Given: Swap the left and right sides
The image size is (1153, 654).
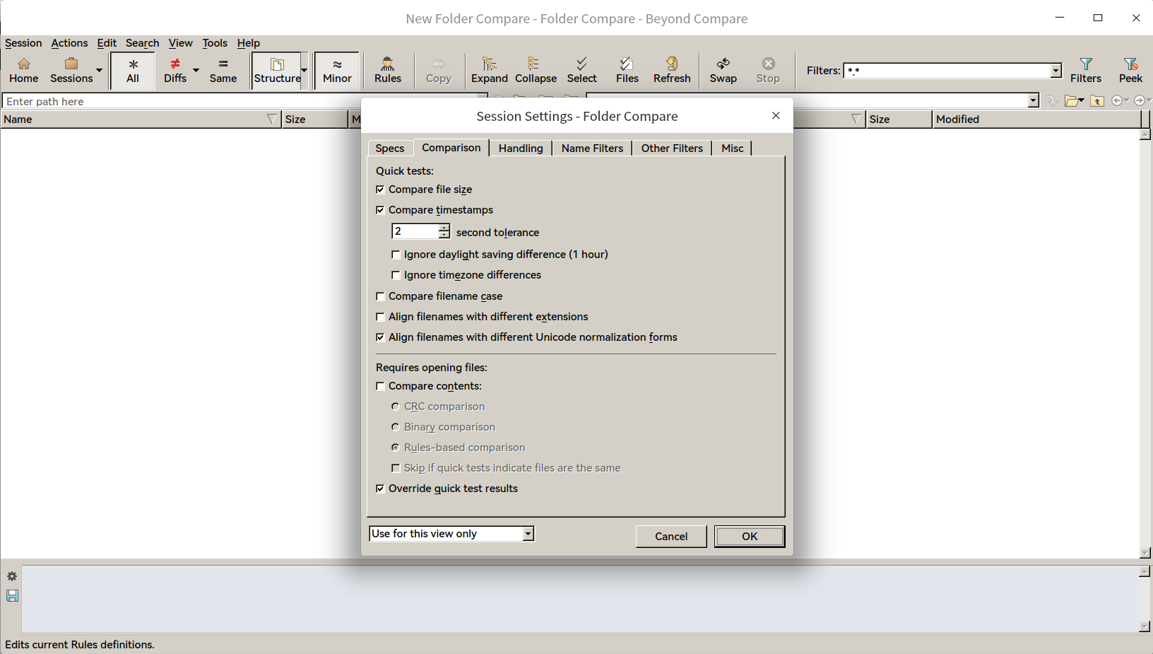Looking at the screenshot, I should point(723,71).
